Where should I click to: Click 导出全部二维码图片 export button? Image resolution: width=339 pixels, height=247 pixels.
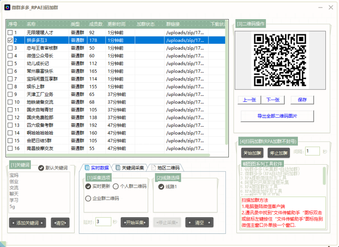click(277, 116)
